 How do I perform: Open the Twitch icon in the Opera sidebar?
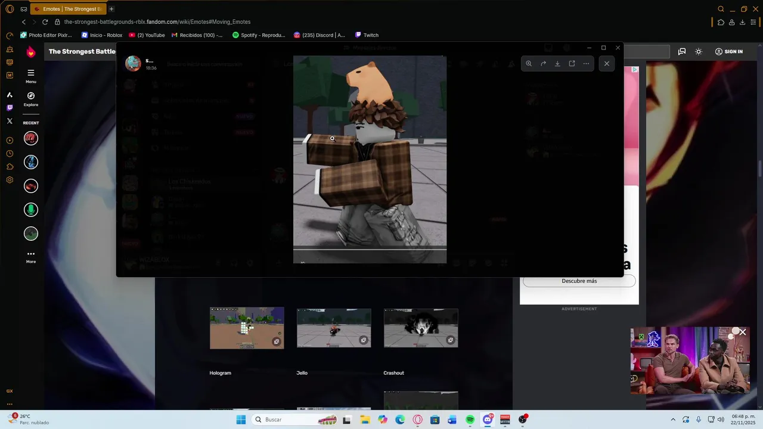10,108
